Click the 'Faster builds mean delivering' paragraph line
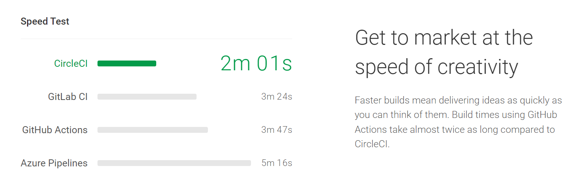574x182 pixels. point(458,100)
